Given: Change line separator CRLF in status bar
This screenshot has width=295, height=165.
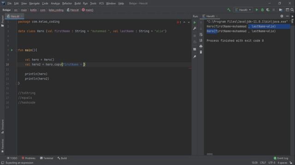Looking at the screenshot, I should (263, 163).
